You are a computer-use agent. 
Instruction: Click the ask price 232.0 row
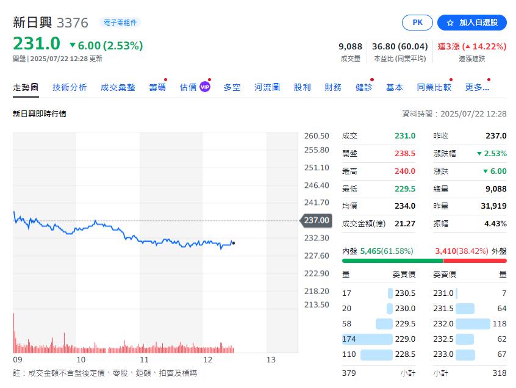pos(470,323)
